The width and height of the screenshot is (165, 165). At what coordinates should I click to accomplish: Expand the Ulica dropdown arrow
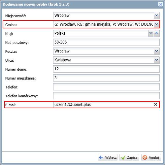coord(157,60)
